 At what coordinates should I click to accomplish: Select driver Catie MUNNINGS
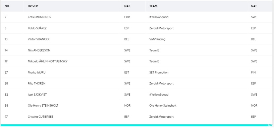click(x=39, y=17)
